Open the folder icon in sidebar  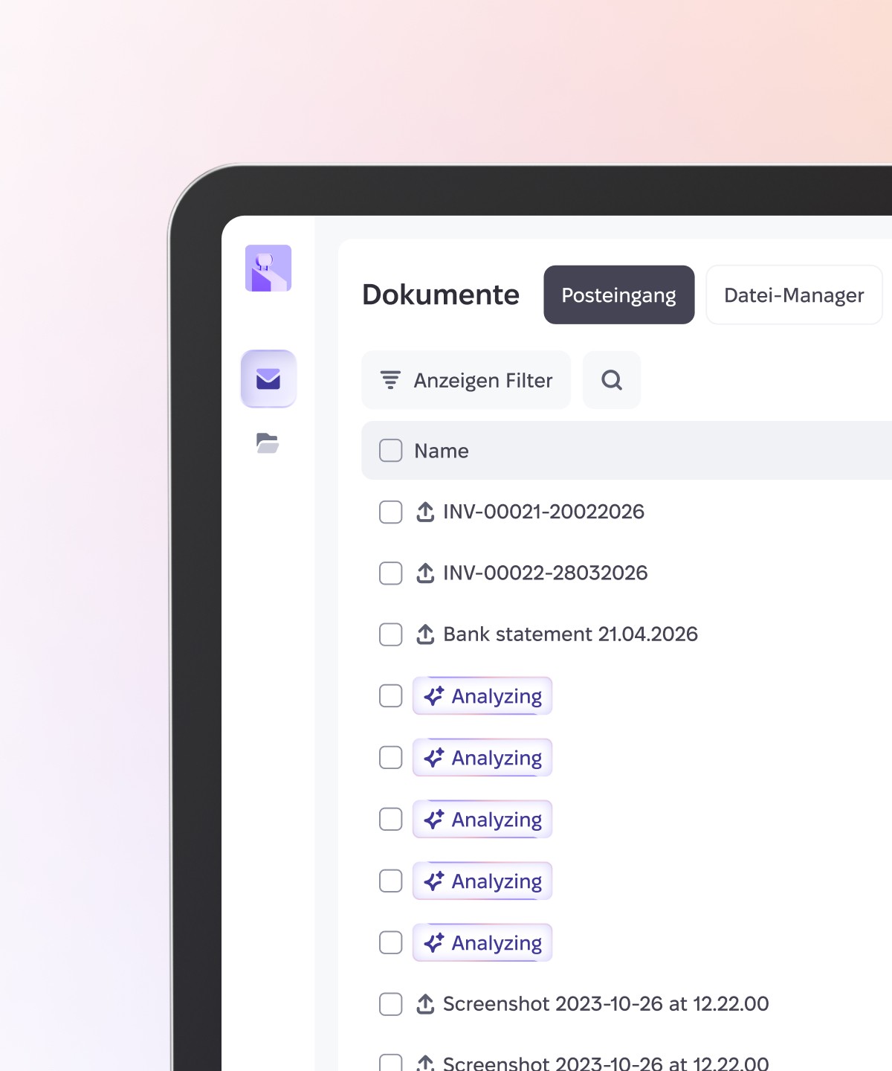[268, 443]
